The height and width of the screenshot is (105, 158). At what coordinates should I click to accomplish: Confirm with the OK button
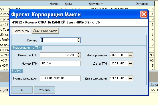click(22, 90)
